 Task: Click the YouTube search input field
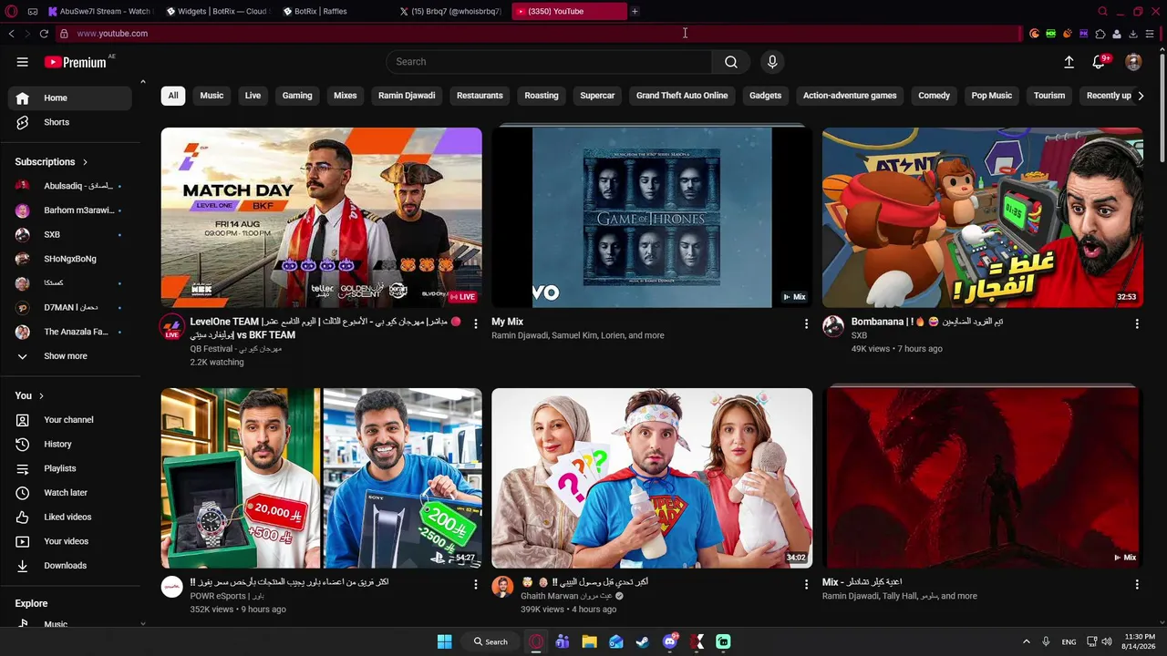[x=549, y=62]
